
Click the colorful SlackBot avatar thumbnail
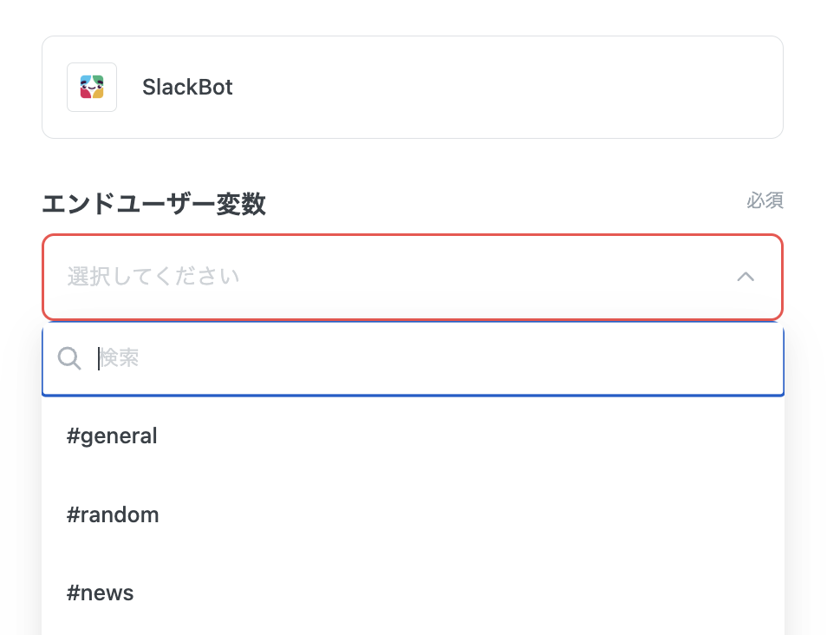coord(92,88)
